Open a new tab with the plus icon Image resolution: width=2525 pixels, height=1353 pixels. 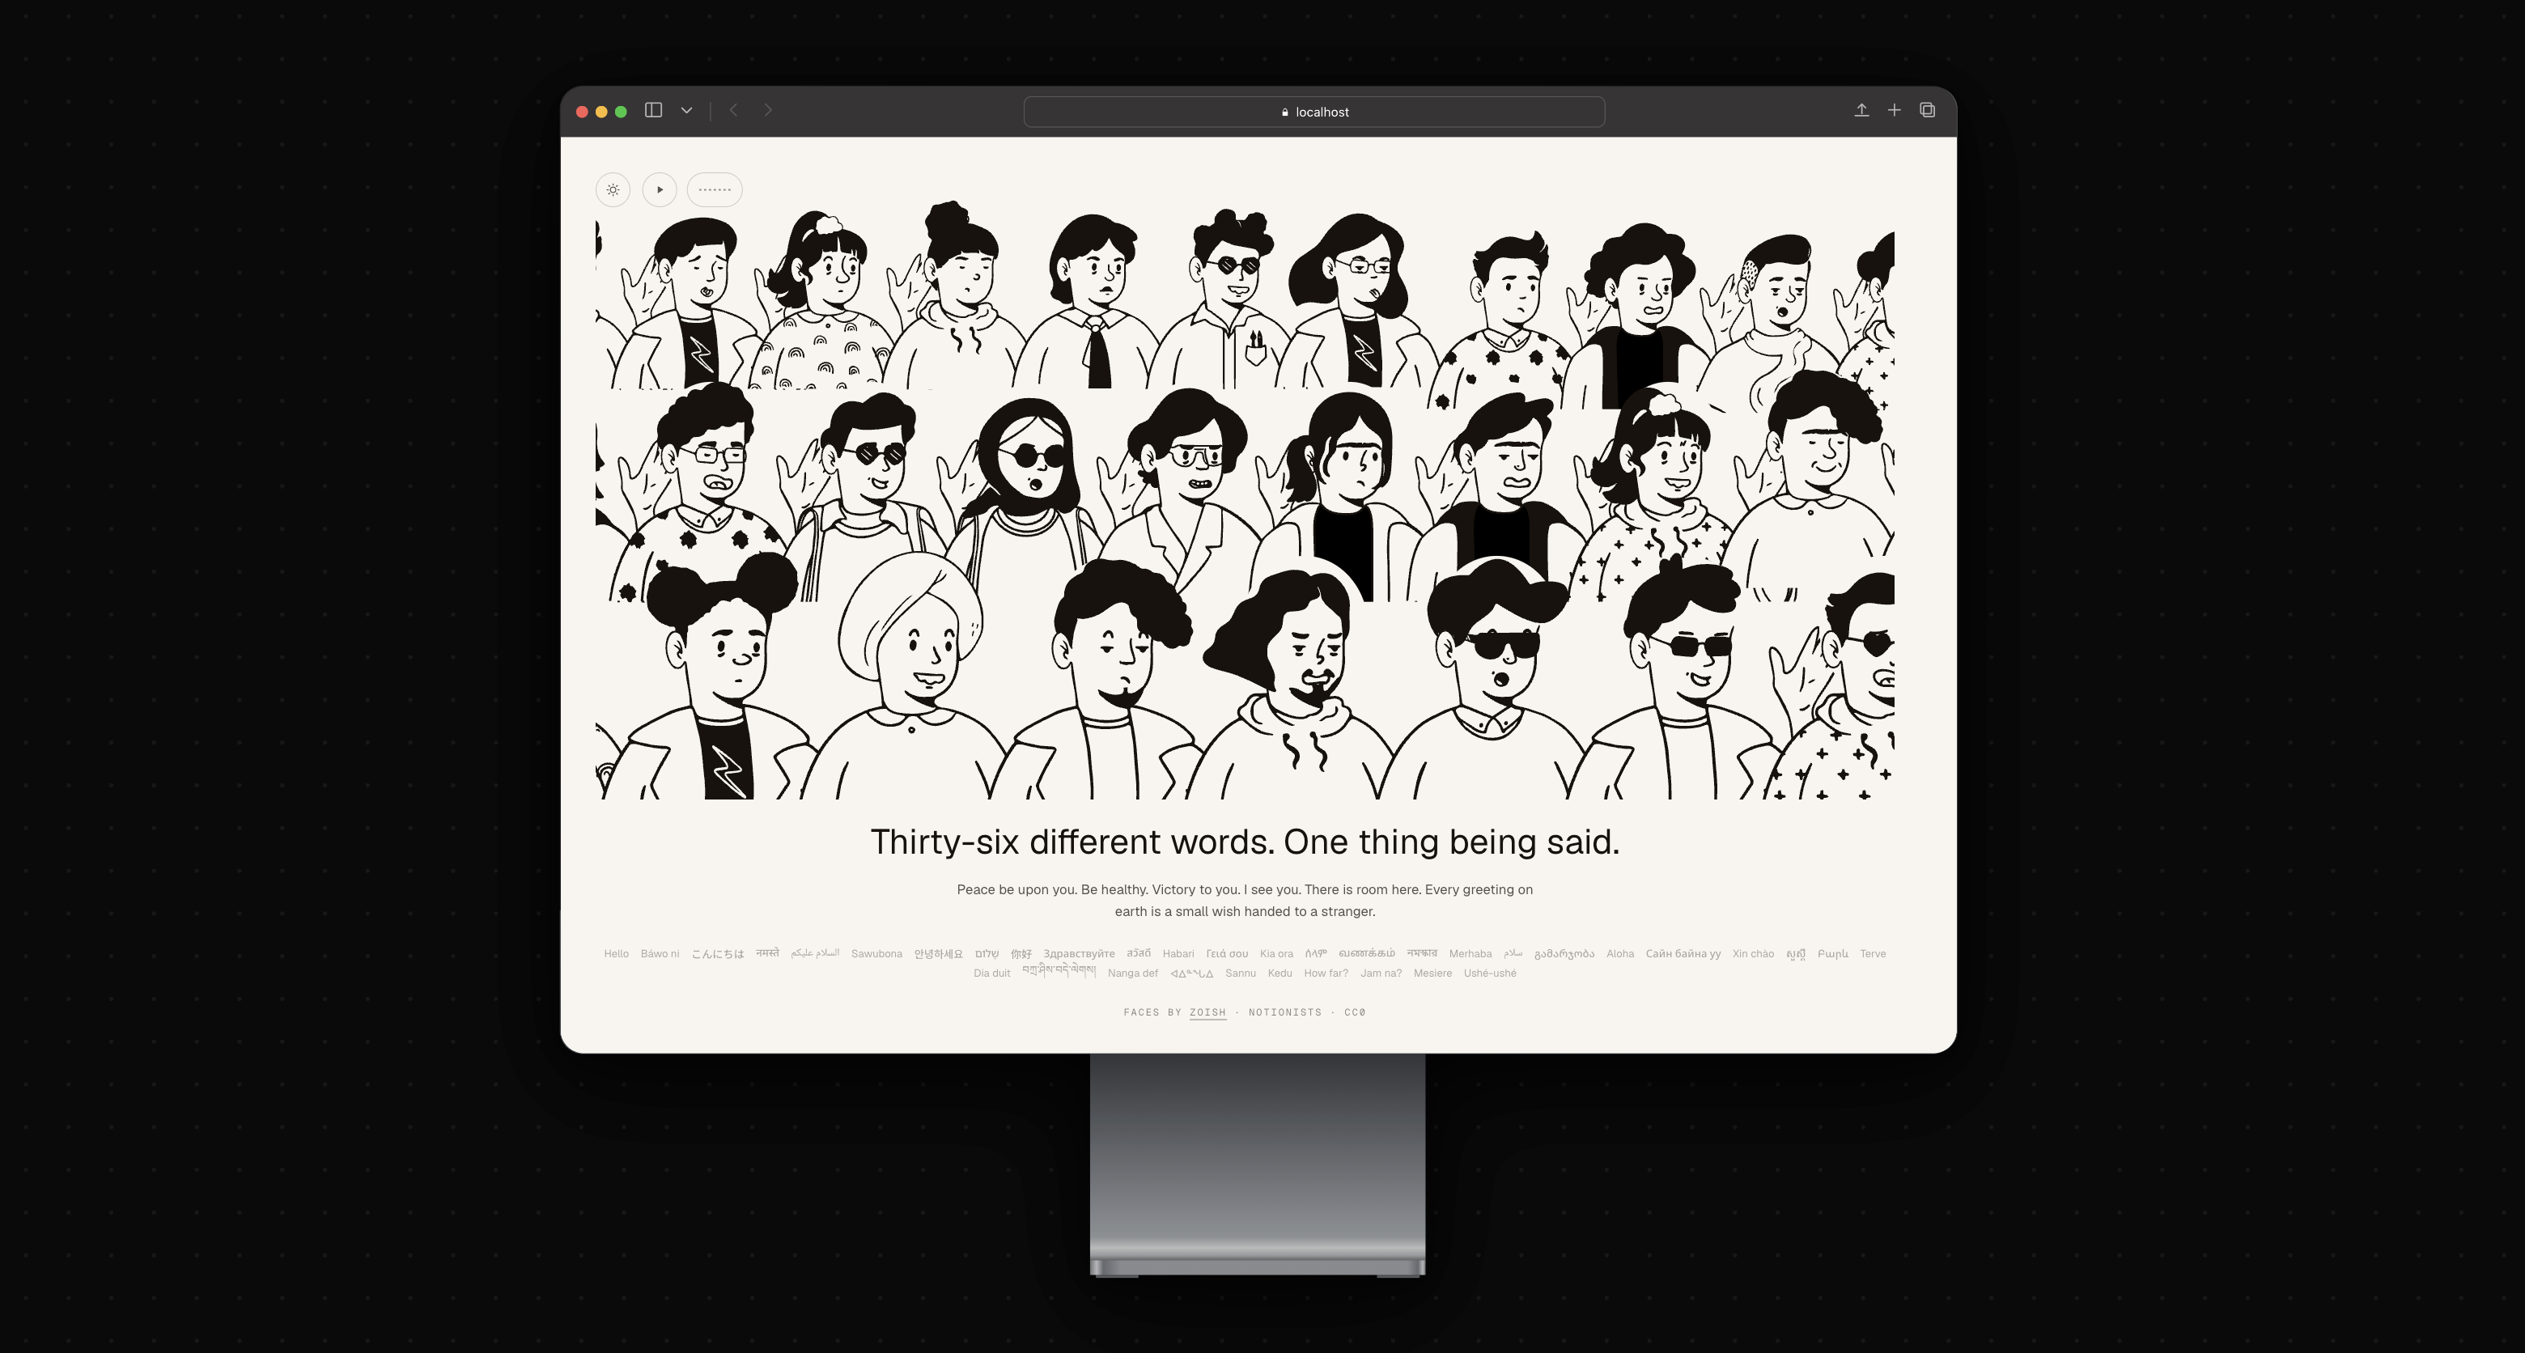[1894, 110]
